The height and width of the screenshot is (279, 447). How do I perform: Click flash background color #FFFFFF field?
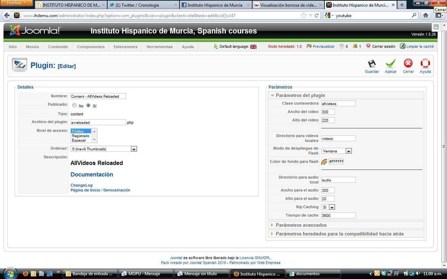click(x=336, y=161)
